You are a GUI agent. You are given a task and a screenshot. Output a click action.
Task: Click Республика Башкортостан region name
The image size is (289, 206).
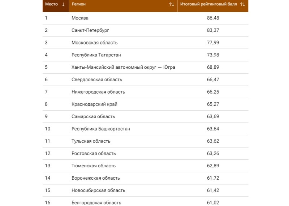[101, 129]
